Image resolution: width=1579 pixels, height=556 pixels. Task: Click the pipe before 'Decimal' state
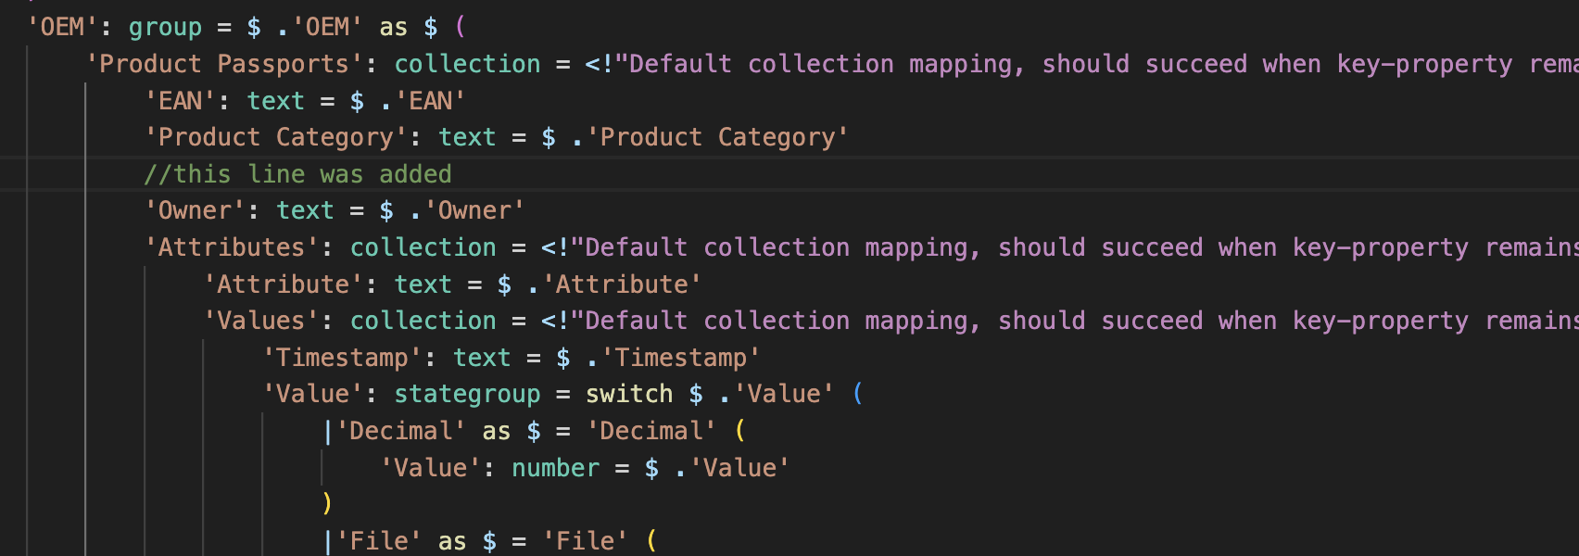coord(328,432)
